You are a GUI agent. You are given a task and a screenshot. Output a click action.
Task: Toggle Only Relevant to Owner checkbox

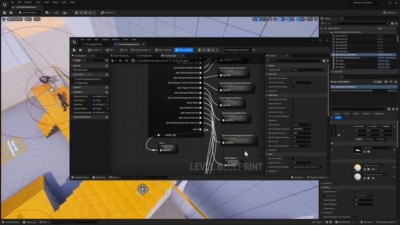293,99
